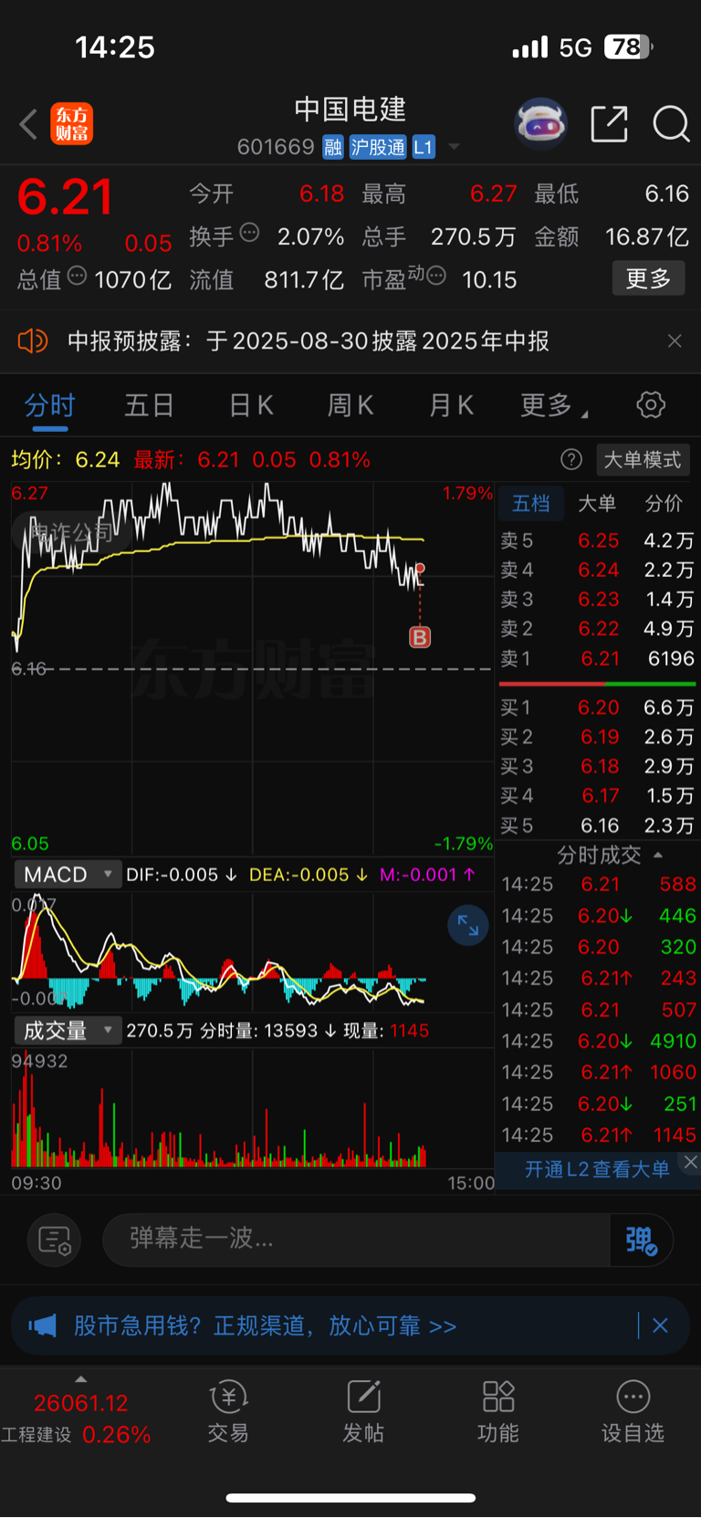This screenshot has height=1518, width=701.
Task: Tap the 换手 info icon
Action: (249, 233)
